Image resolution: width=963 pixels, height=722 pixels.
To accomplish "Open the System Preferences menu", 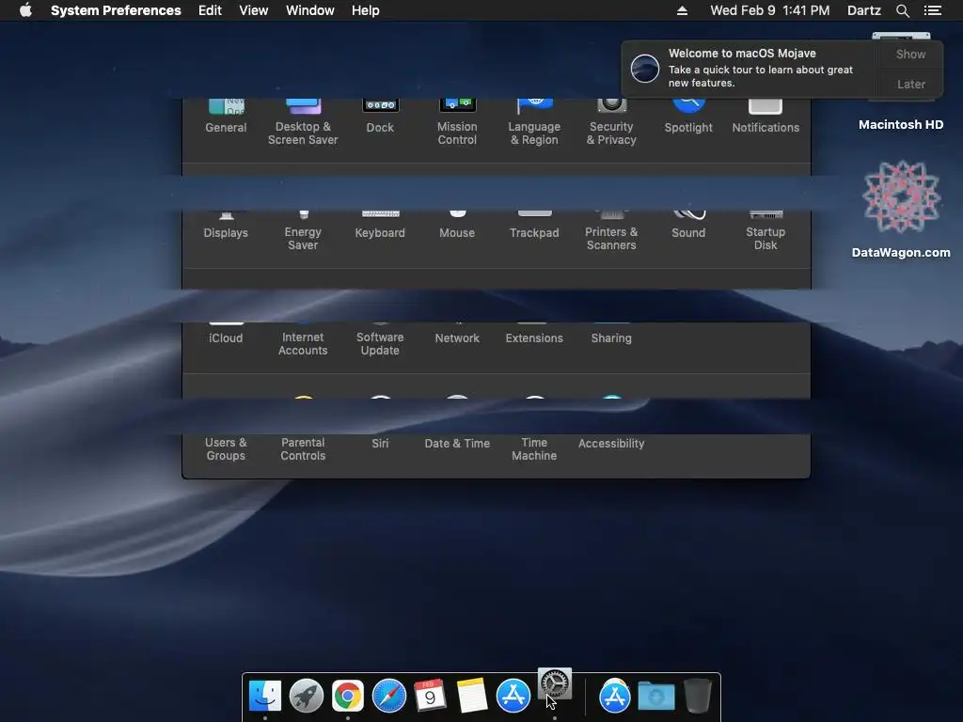I will 116,10.
